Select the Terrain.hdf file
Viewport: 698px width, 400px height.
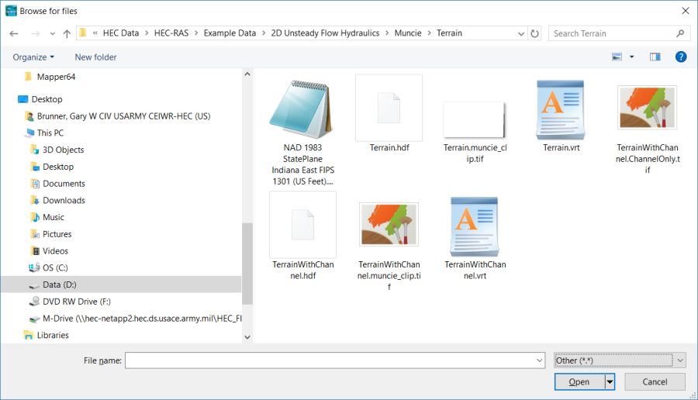point(389,115)
